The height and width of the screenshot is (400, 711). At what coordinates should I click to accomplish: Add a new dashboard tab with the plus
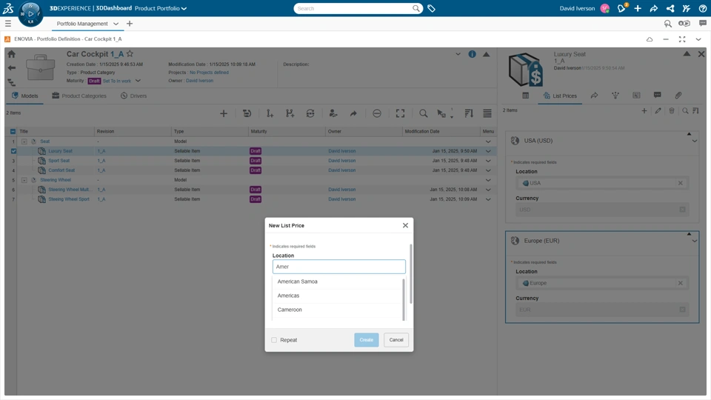coord(130,24)
